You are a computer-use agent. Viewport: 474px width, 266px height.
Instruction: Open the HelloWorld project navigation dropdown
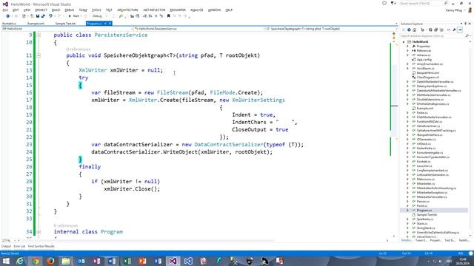coord(67,29)
